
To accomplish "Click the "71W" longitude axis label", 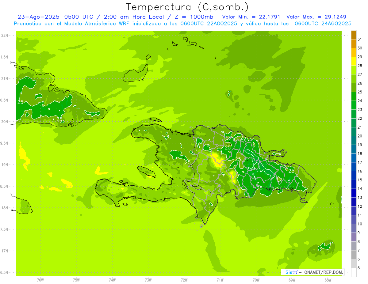I will click(220, 280).
